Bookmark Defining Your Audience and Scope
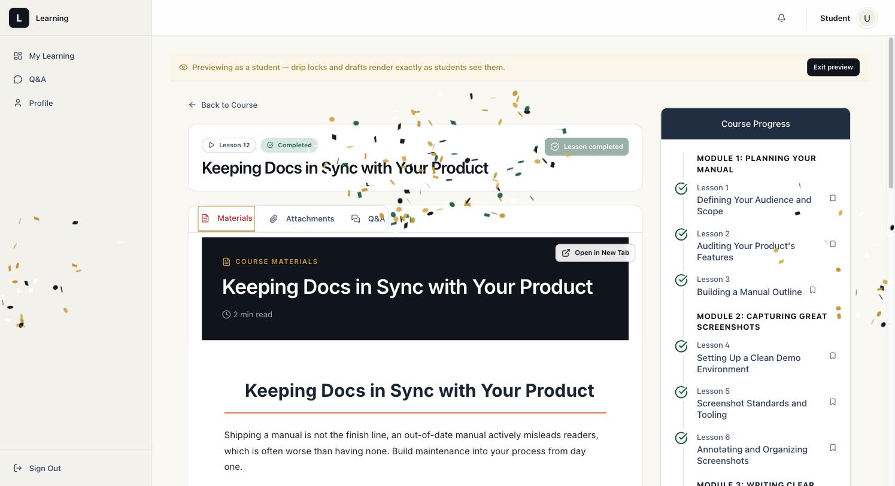895x486 pixels. 833,198
